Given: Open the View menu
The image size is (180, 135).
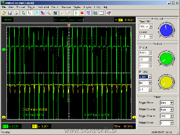Looking at the screenshot, I should (11, 7).
